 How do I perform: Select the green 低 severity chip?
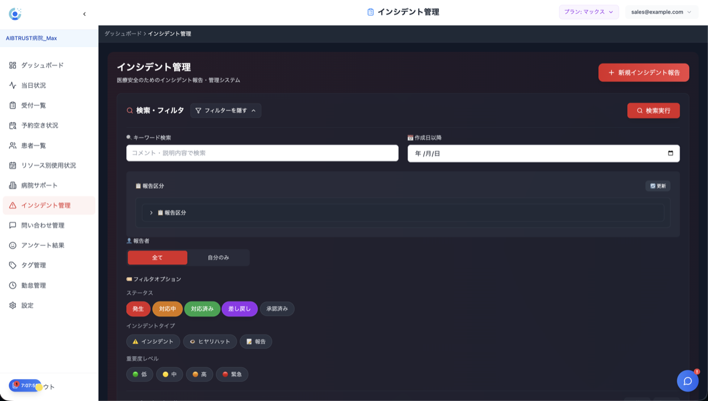pyautogui.click(x=139, y=374)
